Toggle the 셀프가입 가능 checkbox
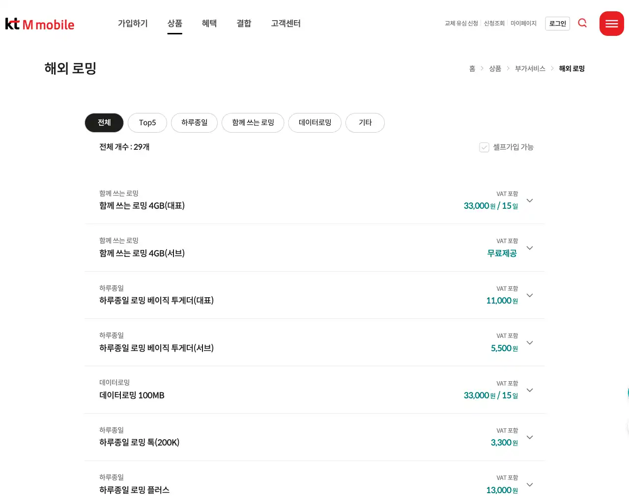 click(484, 147)
